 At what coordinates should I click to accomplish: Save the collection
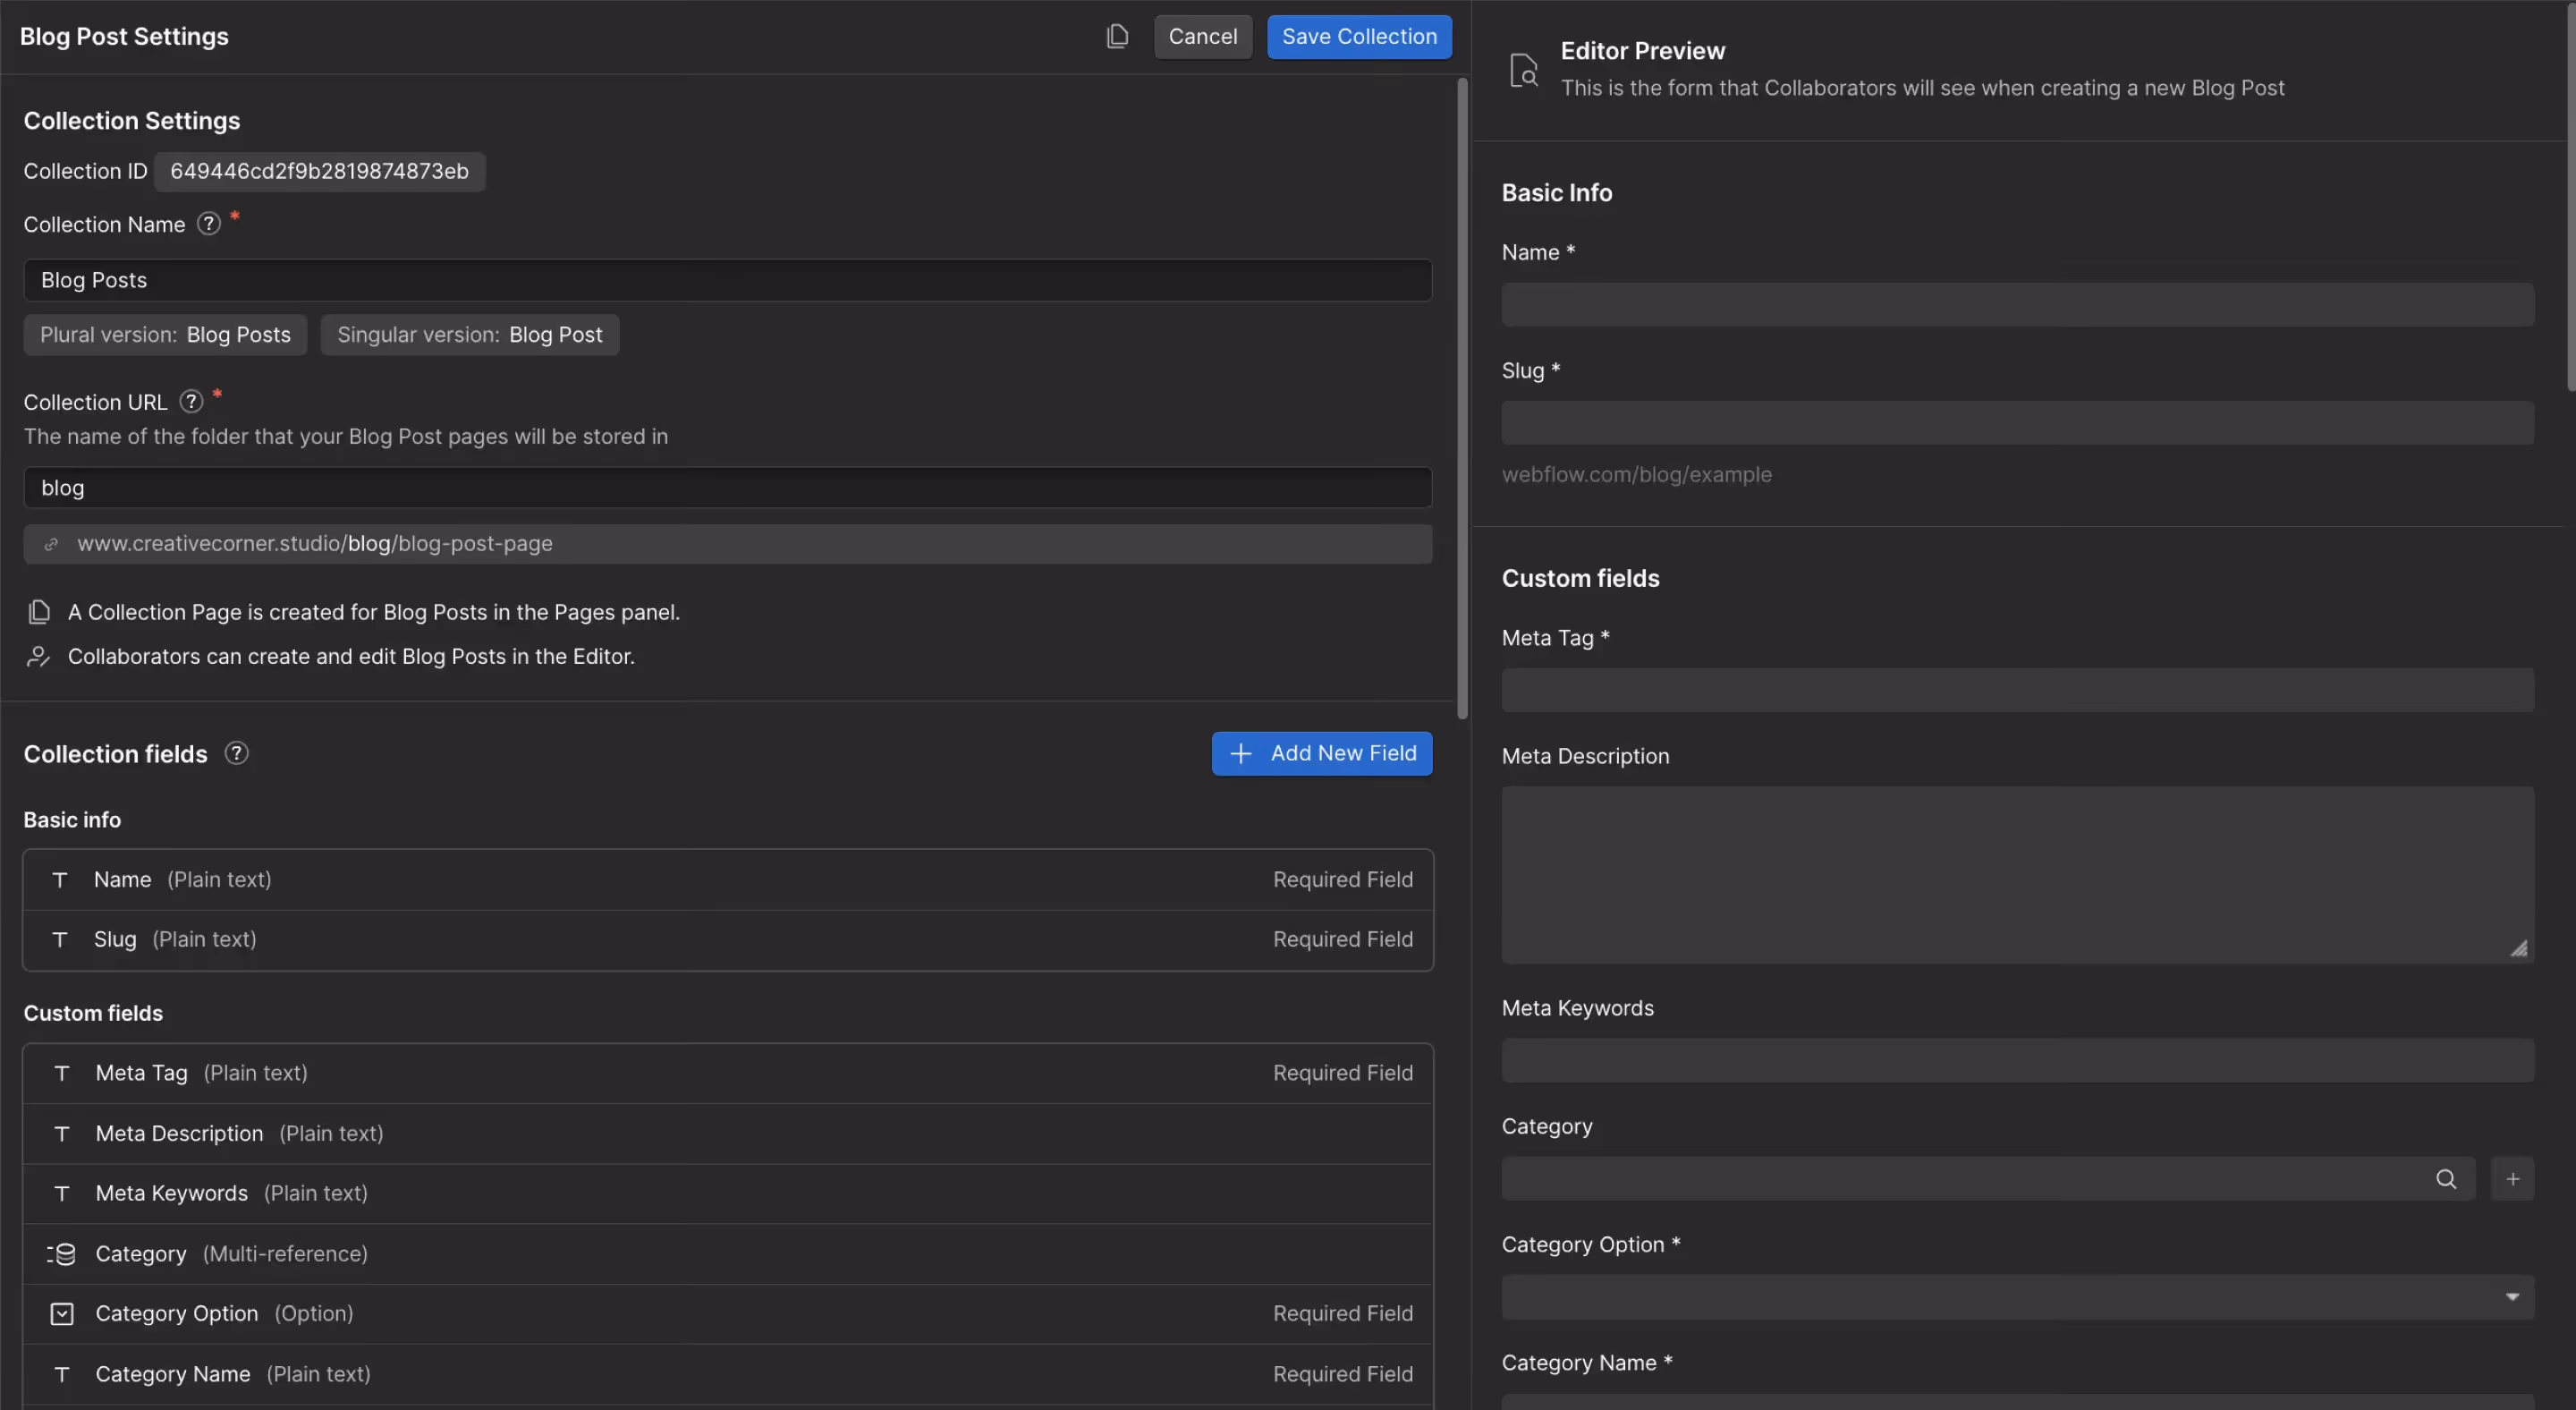coord(1359,37)
